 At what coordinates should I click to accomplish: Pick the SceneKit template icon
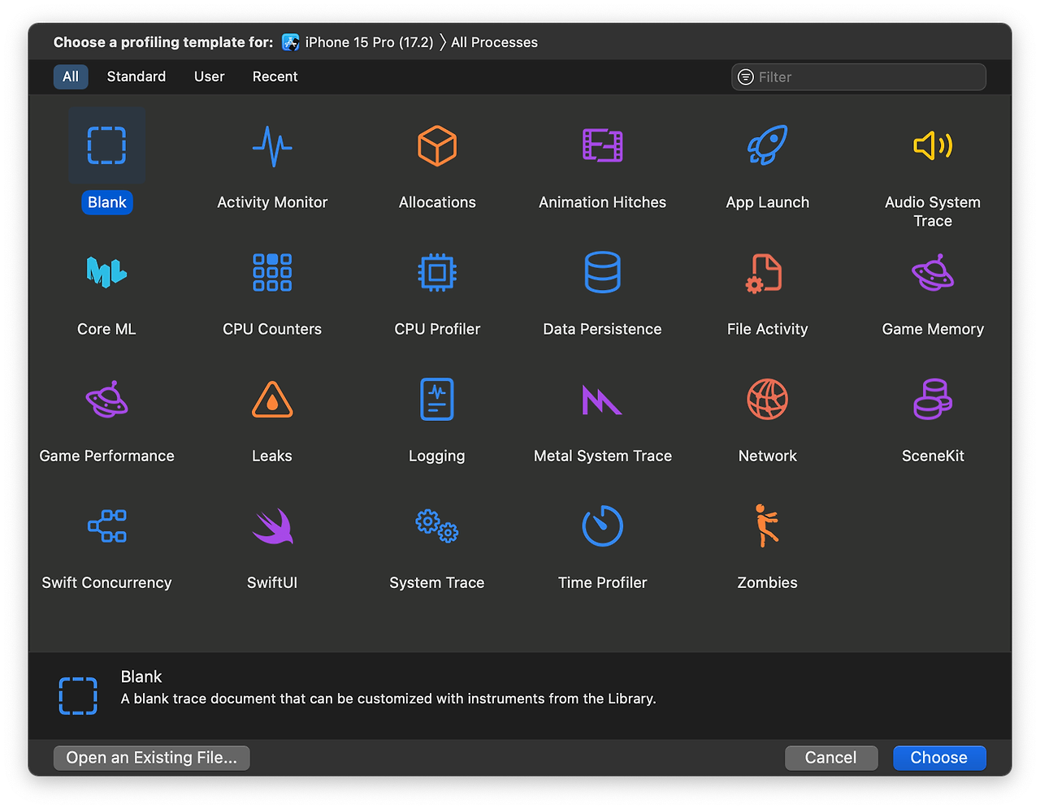pyautogui.click(x=933, y=399)
